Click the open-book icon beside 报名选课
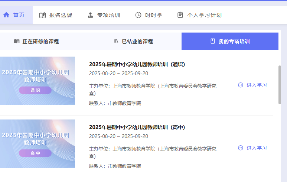This screenshot has width=287, height=182. coord(42,15)
